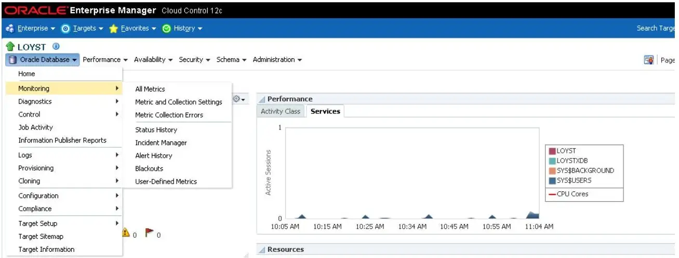The image size is (679, 258).
Task: Open the History menu
Action: tap(188, 28)
